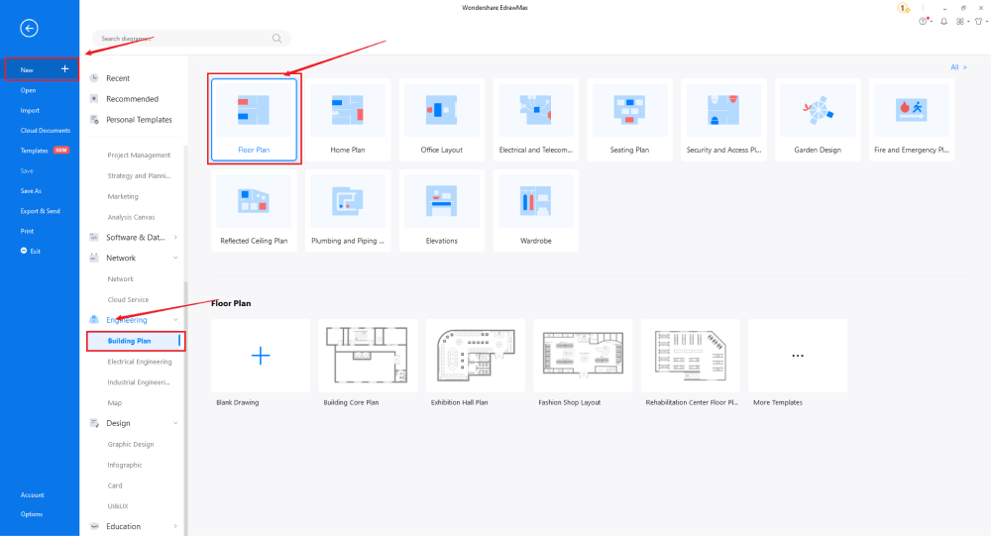The width and height of the screenshot is (991, 536).
Task: Choose the Garden Design icon
Action: point(818,111)
